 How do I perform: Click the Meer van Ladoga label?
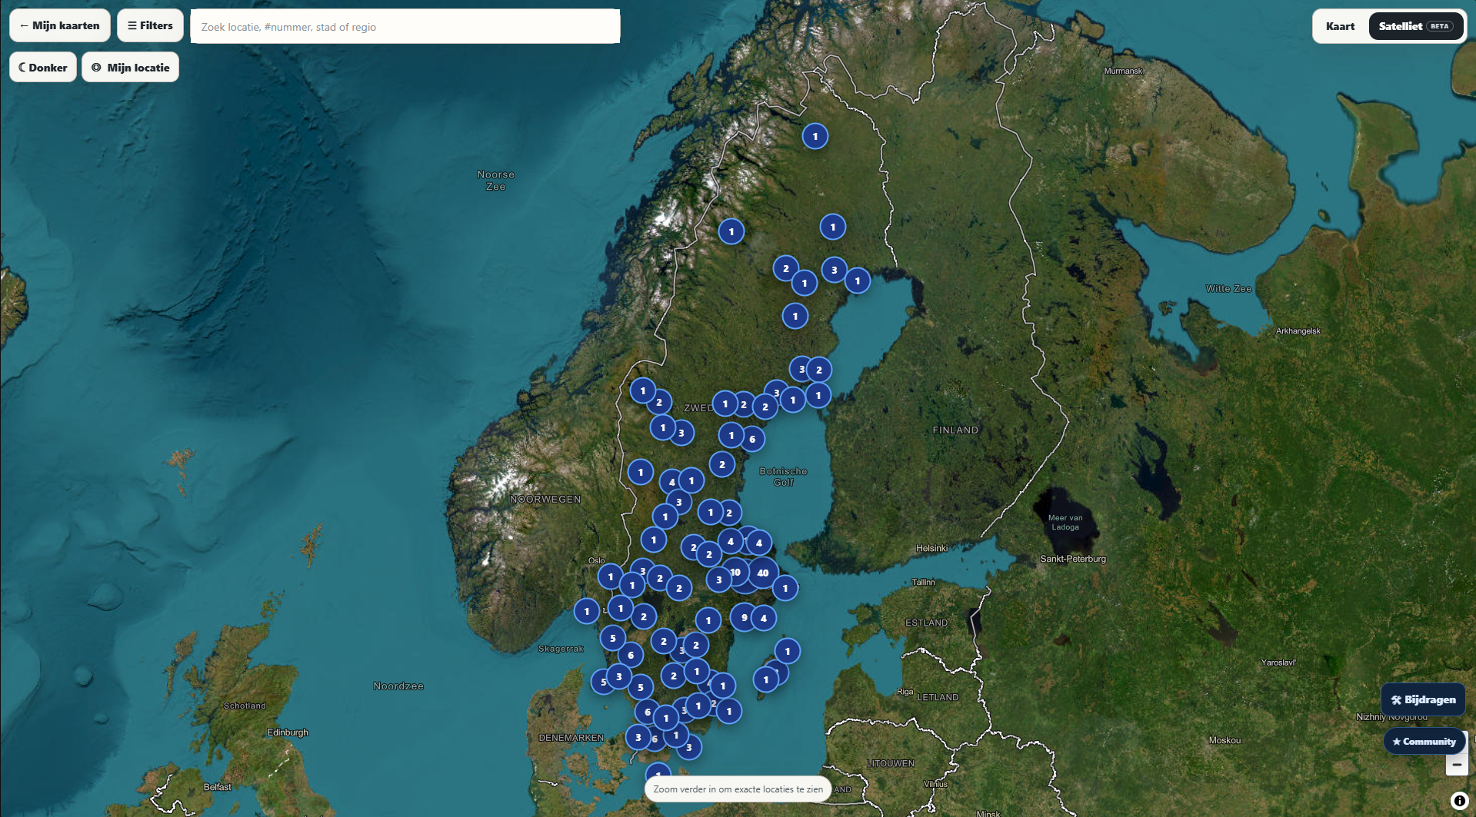coord(1065,523)
